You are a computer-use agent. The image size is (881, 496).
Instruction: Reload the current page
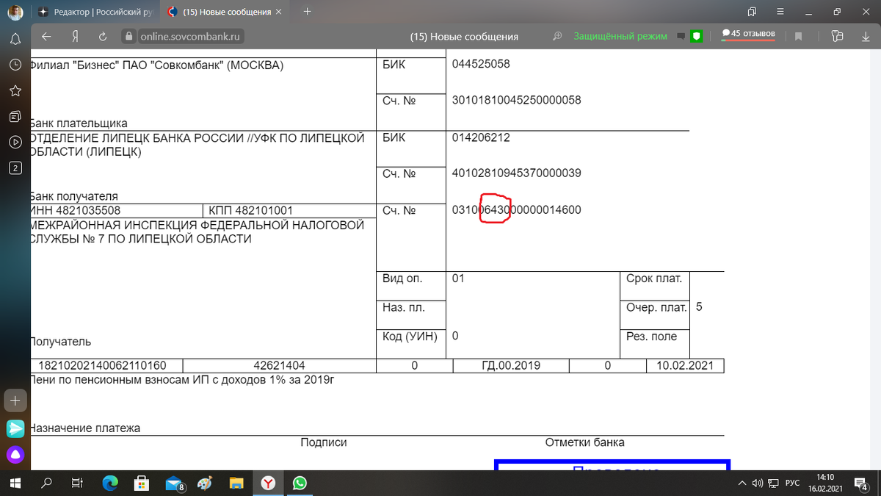[x=103, y=36]
